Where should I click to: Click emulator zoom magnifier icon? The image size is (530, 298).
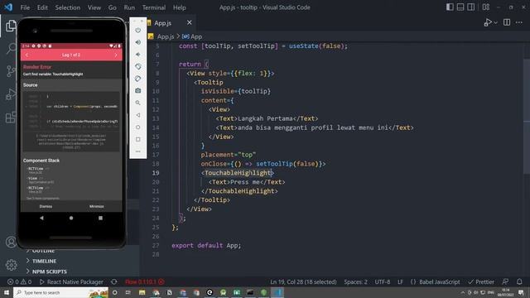138,103
